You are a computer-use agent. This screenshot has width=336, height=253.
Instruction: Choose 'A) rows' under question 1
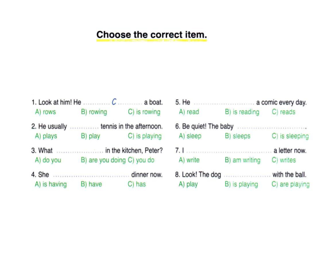coord(45,112)
